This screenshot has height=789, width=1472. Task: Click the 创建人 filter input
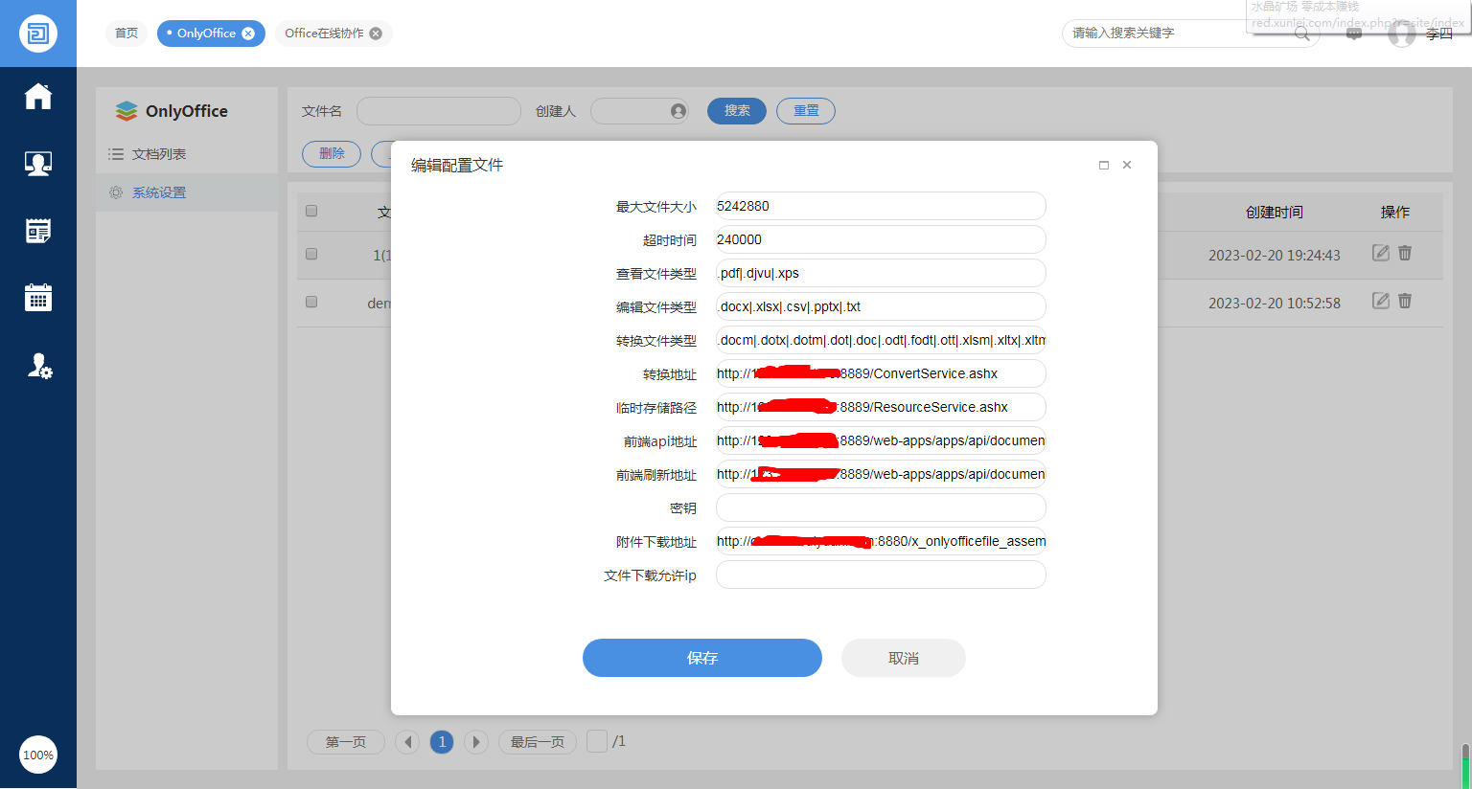640,111
